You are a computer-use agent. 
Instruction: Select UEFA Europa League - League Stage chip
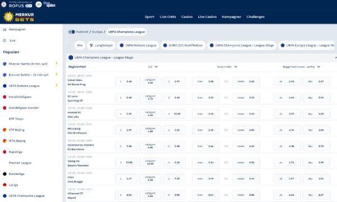tap(307, 45)
